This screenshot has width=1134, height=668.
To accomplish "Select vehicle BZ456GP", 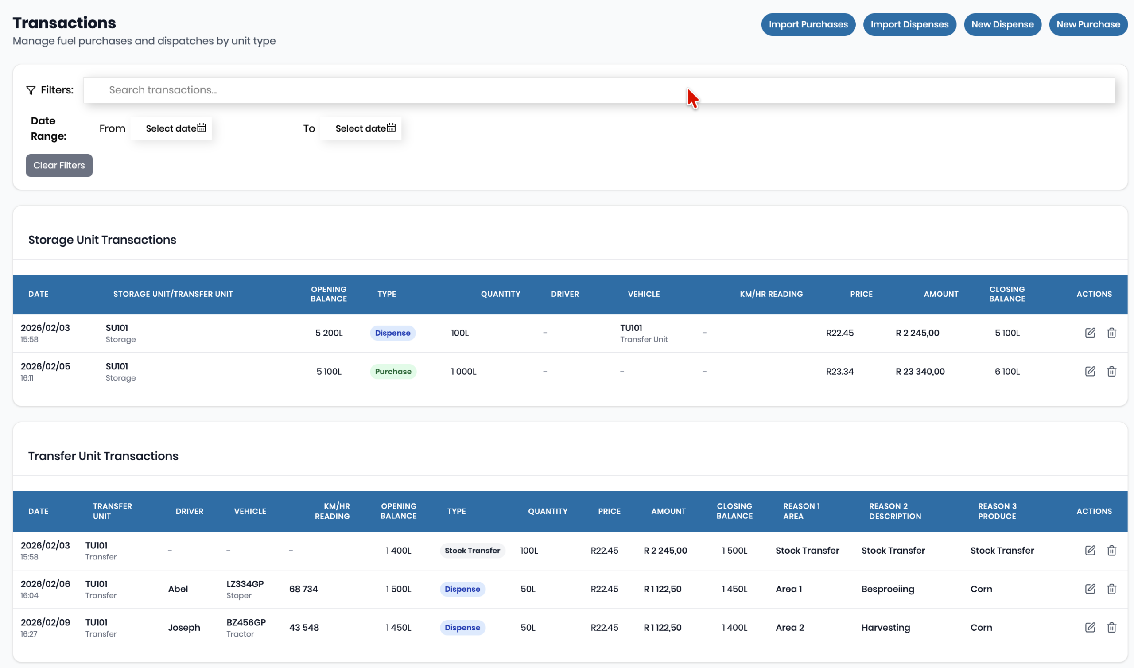I will point(246,622).
